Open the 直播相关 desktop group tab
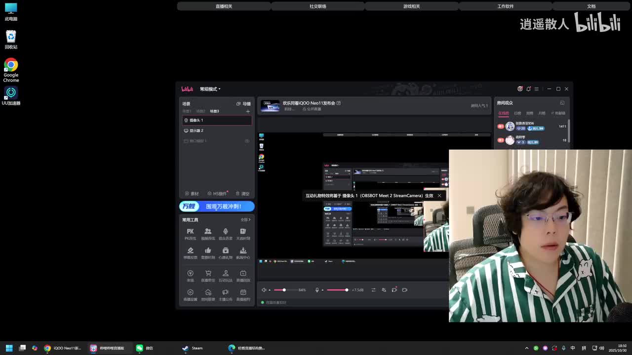 (224, 6)
